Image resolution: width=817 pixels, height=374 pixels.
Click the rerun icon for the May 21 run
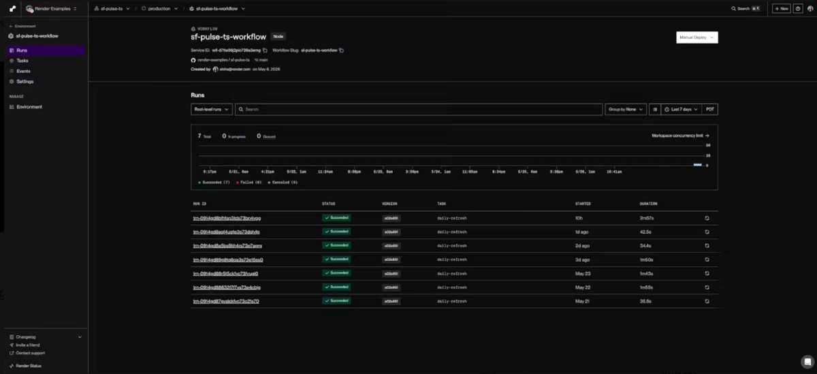pos(707,300)
